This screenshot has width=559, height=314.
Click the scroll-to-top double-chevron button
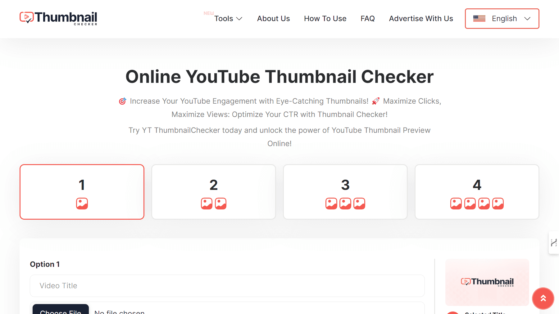(x=543, y=298)
